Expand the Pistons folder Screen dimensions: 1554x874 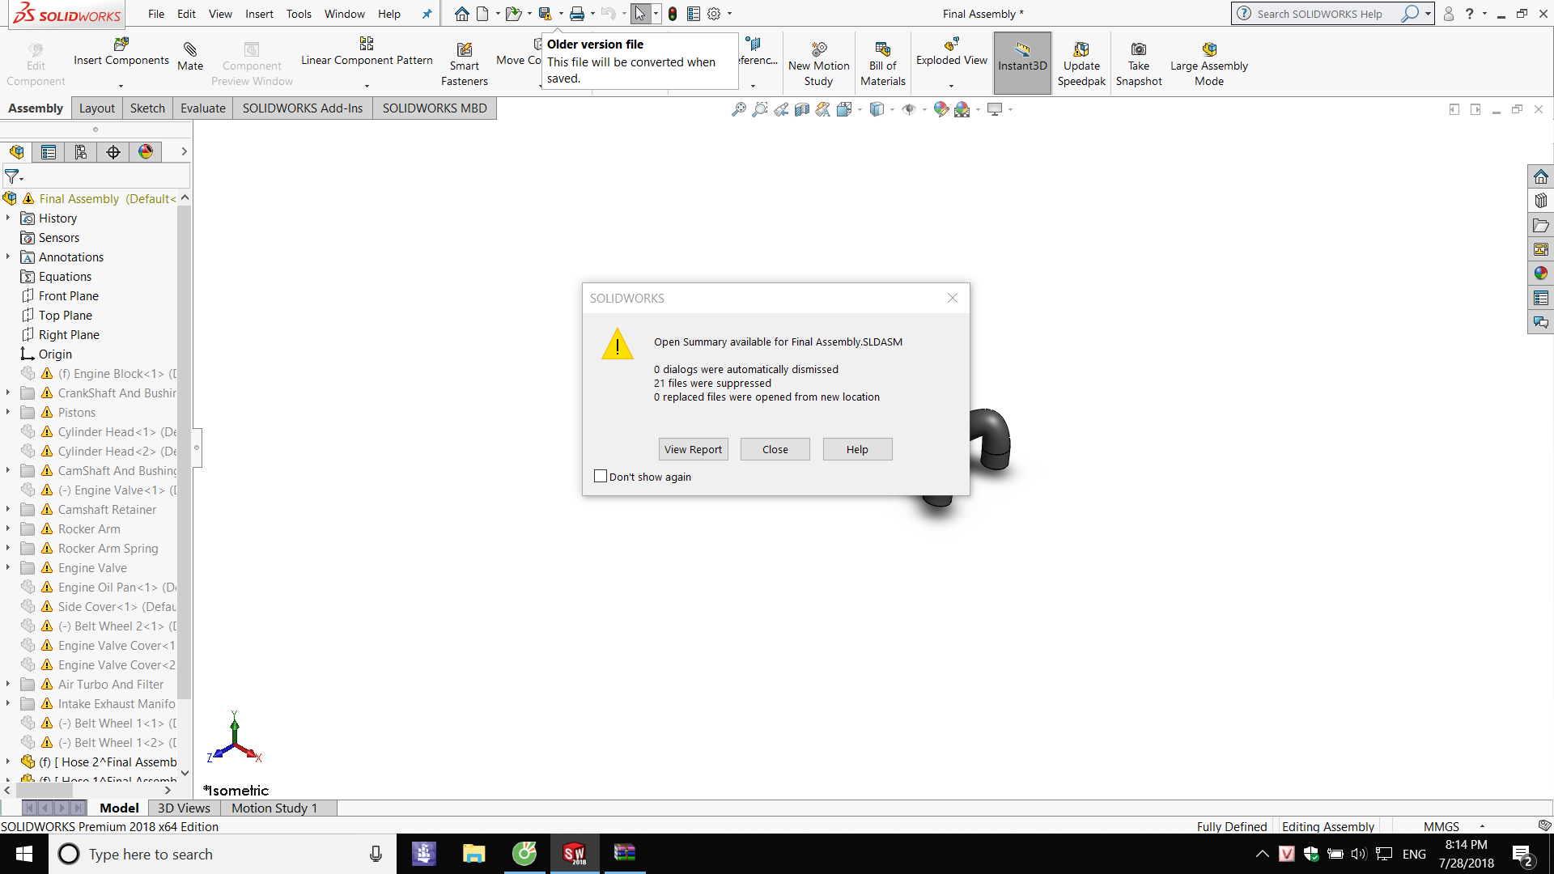[x=8, y=413]
